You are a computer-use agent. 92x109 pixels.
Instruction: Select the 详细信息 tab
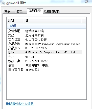point(35,11)
